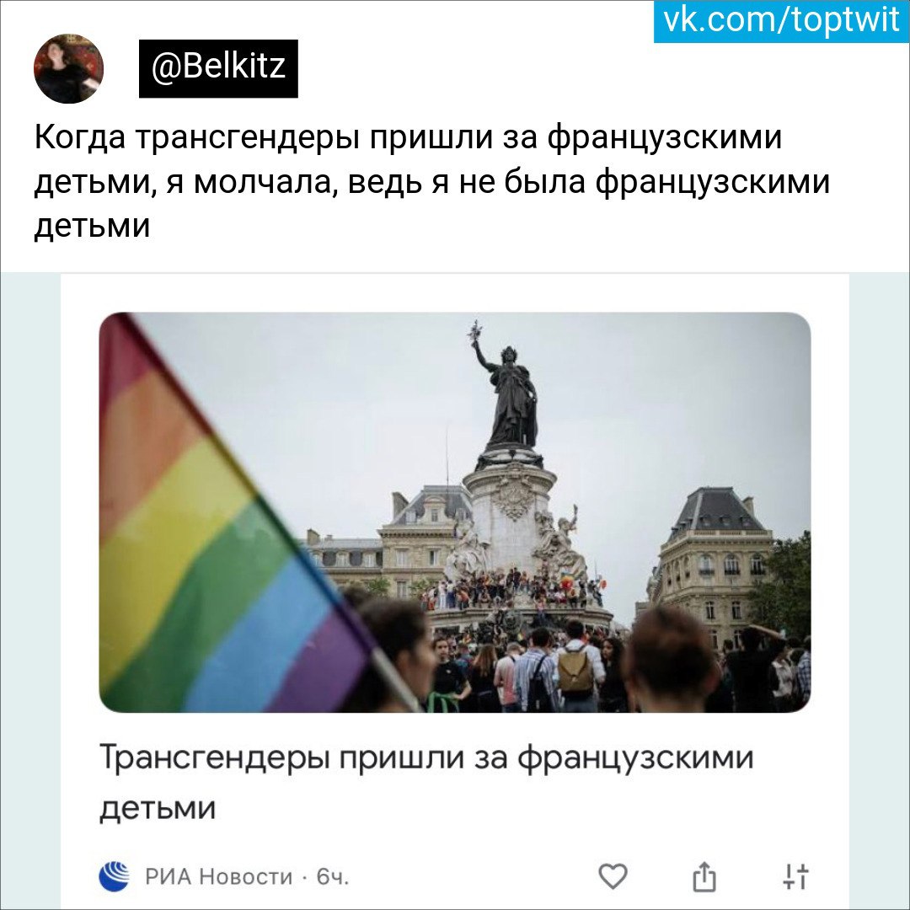Open the news article photo thumbnail

pos(455,512)
